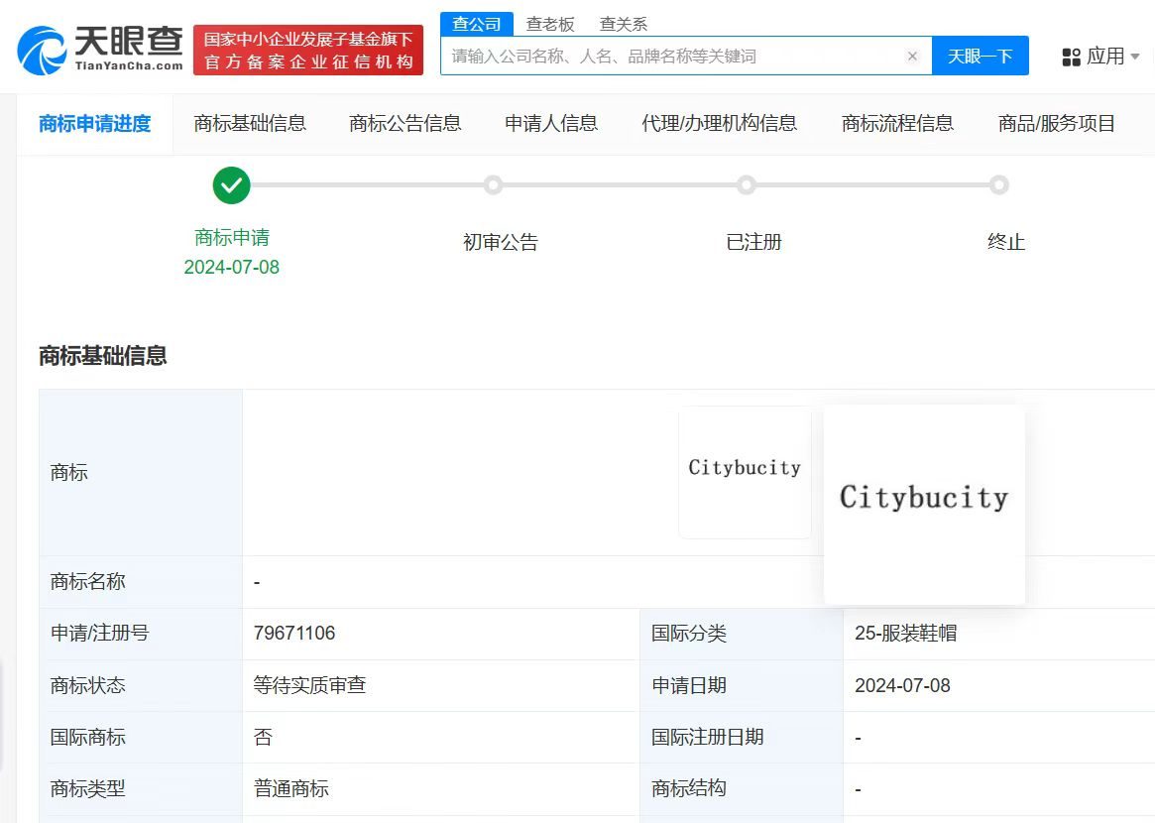Click the 终止 progress node circle
1155x823 pixels.
[x=999, y=185]
